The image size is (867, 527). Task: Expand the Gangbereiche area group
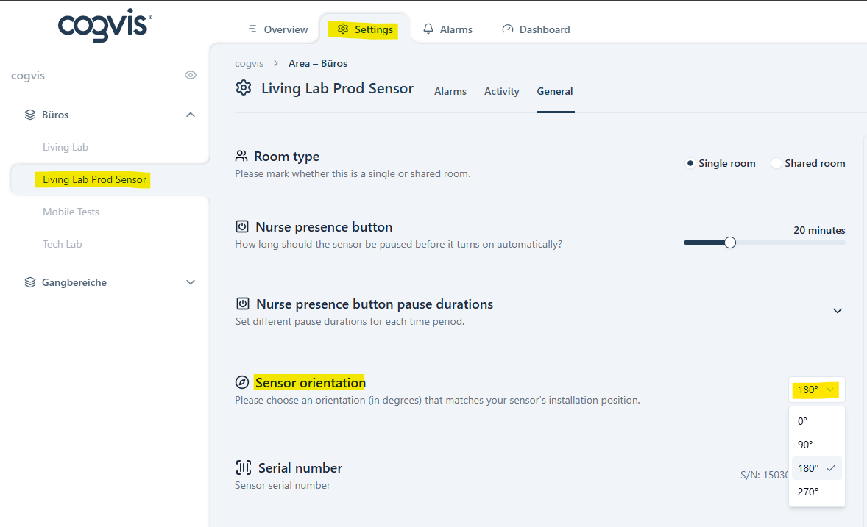tap(191, 282)
